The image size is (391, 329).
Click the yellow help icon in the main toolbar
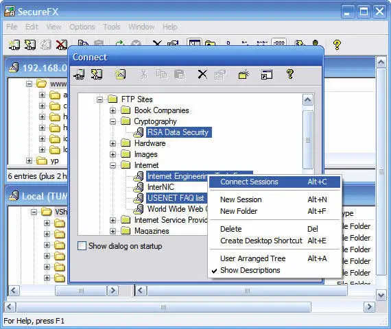tap(337, 45)
